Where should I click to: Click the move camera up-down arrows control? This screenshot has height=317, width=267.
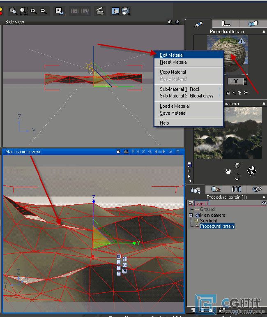click(237, 177)
